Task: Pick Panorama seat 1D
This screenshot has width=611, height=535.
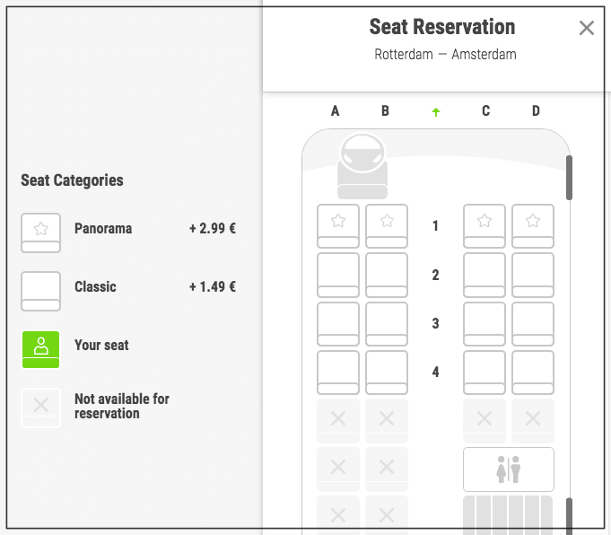Action: click(x=533, y=226)
